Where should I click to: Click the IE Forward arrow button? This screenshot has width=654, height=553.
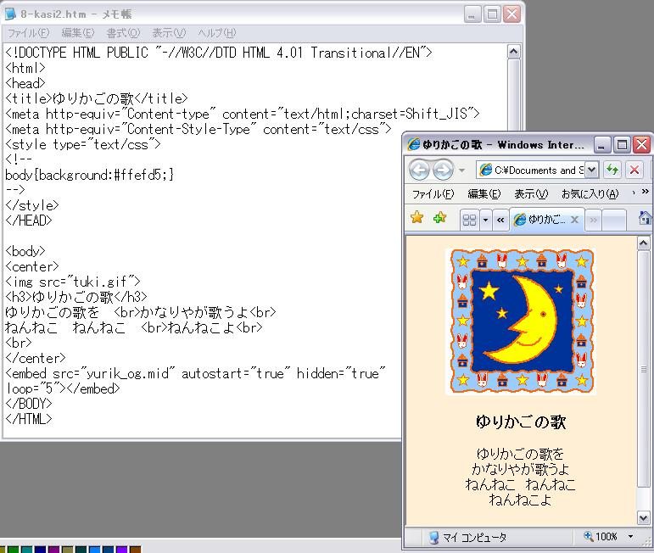click(x=443, y=170)
